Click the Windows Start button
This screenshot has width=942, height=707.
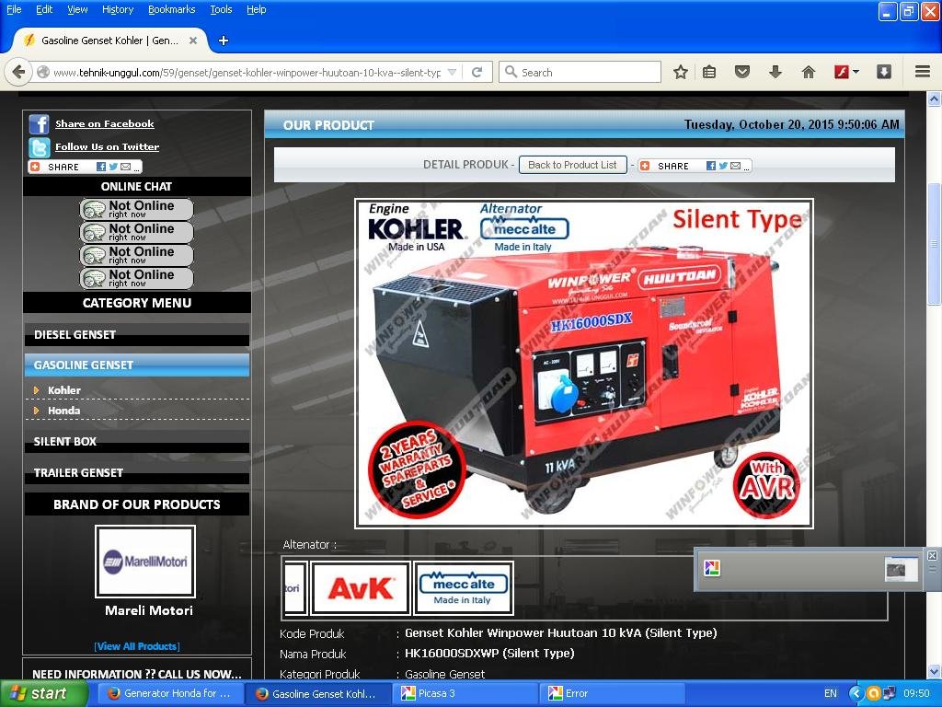(x=43, y=694)
